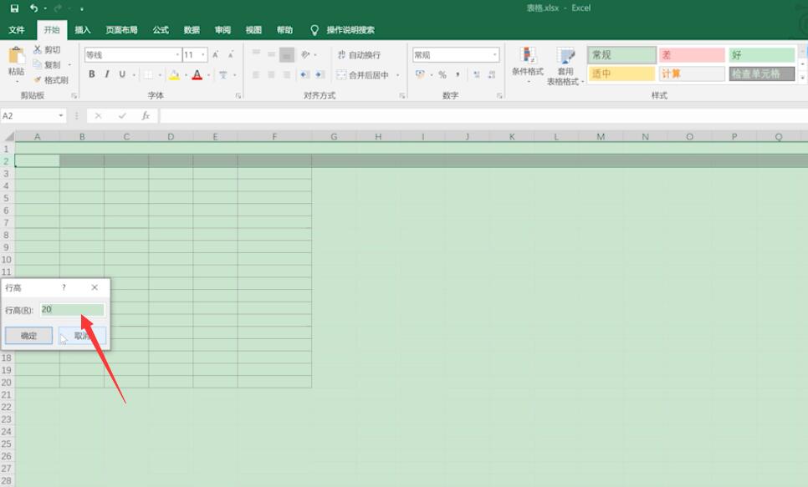Click the Cut (剪切) scissors icon
Screen dimensions: 808x487
[37, 49]
